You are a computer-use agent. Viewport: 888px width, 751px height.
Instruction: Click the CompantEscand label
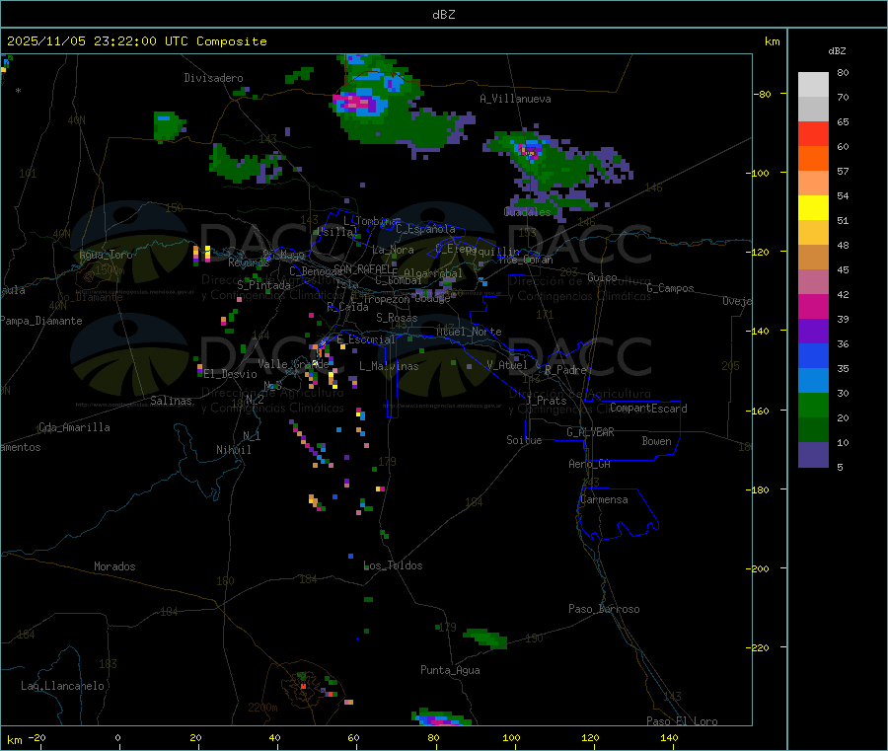point(648,409)
